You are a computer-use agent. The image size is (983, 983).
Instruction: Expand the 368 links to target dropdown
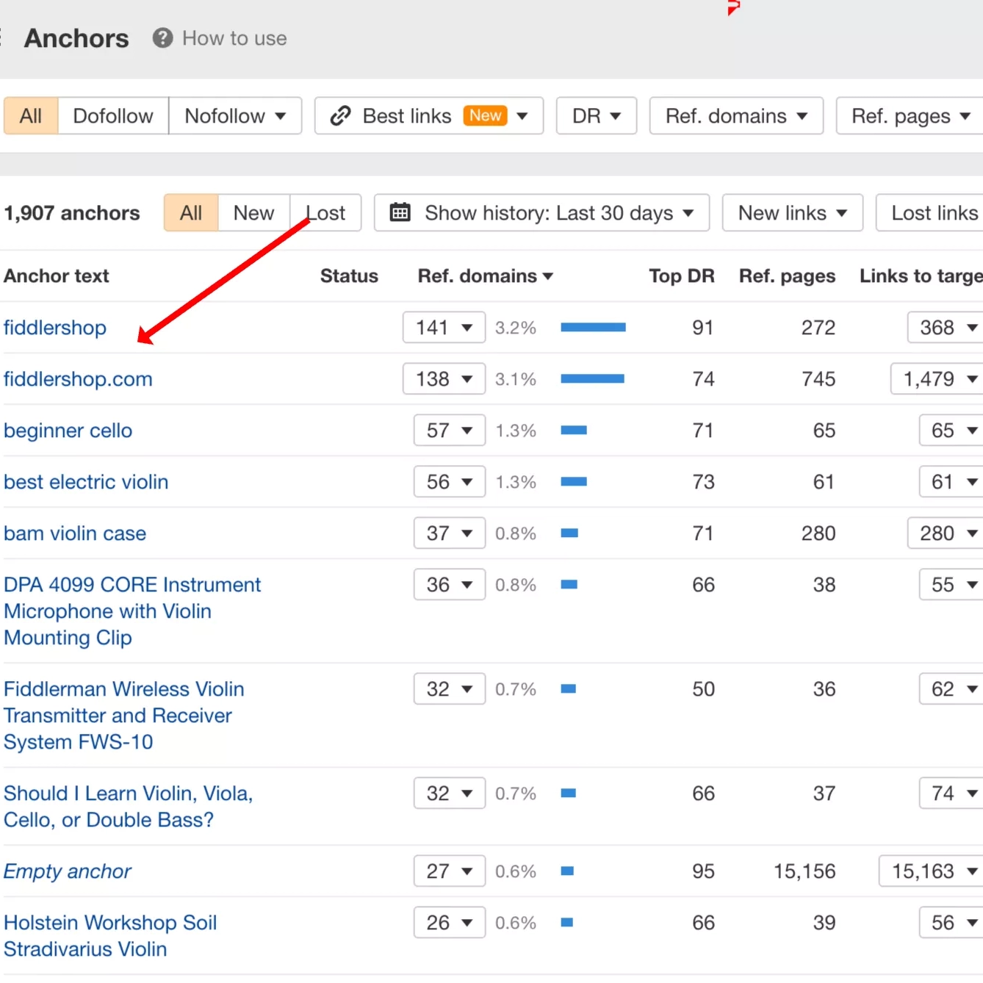tap(946, 328)
